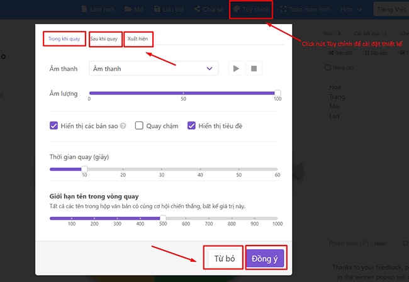
Task: Switch to the Sau khi quay tab
Action: point(104,39)
